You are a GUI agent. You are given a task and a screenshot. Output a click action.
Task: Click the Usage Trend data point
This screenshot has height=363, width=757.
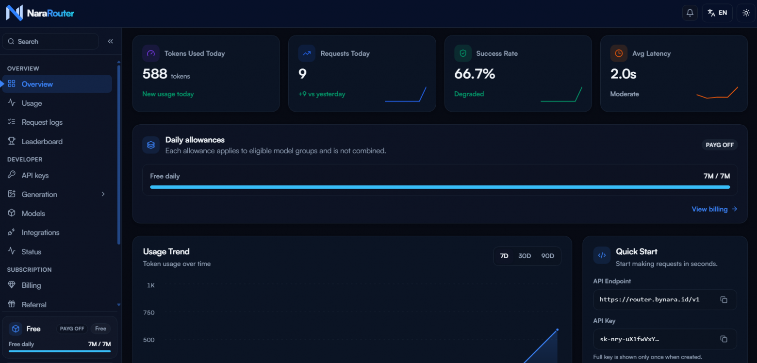557,330
